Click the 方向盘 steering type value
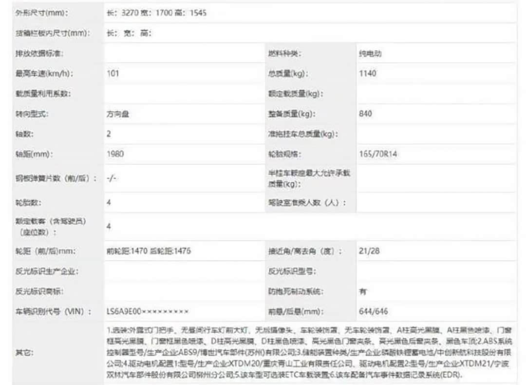The image size is (526, 385). [118, 114]
